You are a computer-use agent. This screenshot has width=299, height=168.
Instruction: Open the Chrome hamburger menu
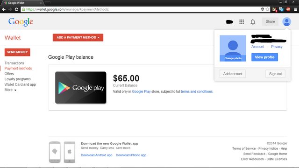(x=295, y=9)
